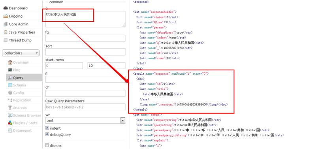Image resolution: width=309 pixels, height=149 pixels.
Task: Open the Schema page
Action: (19, 85)
